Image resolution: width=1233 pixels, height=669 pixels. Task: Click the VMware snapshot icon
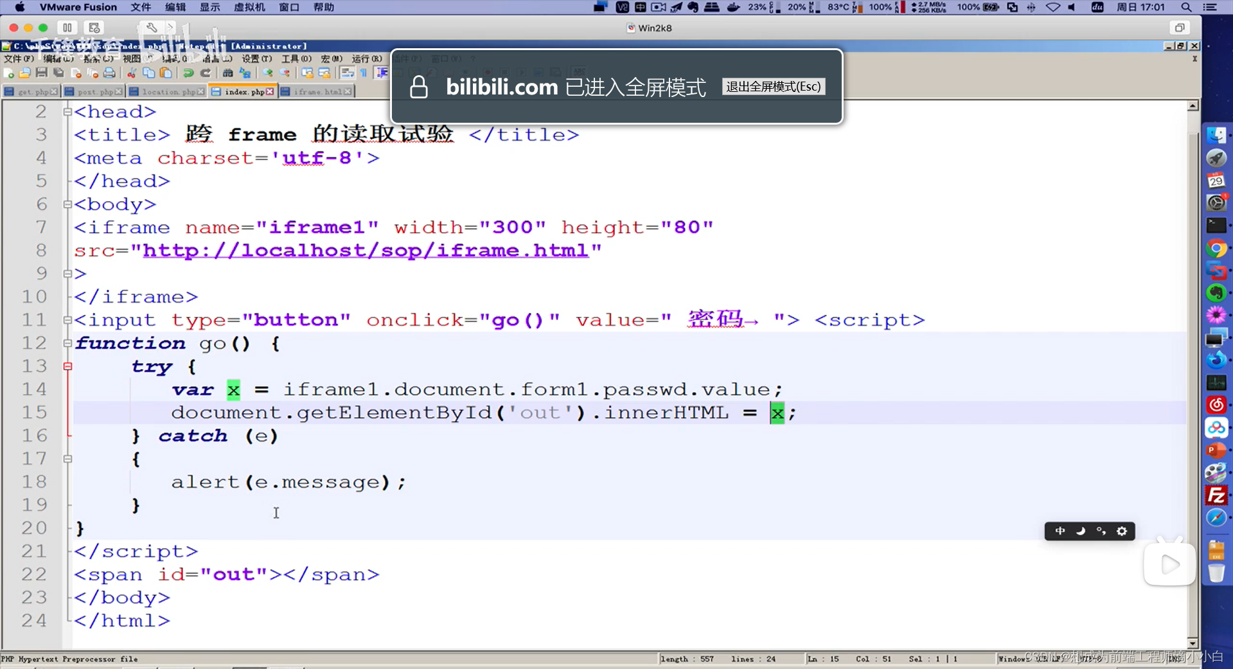[94, 28]
